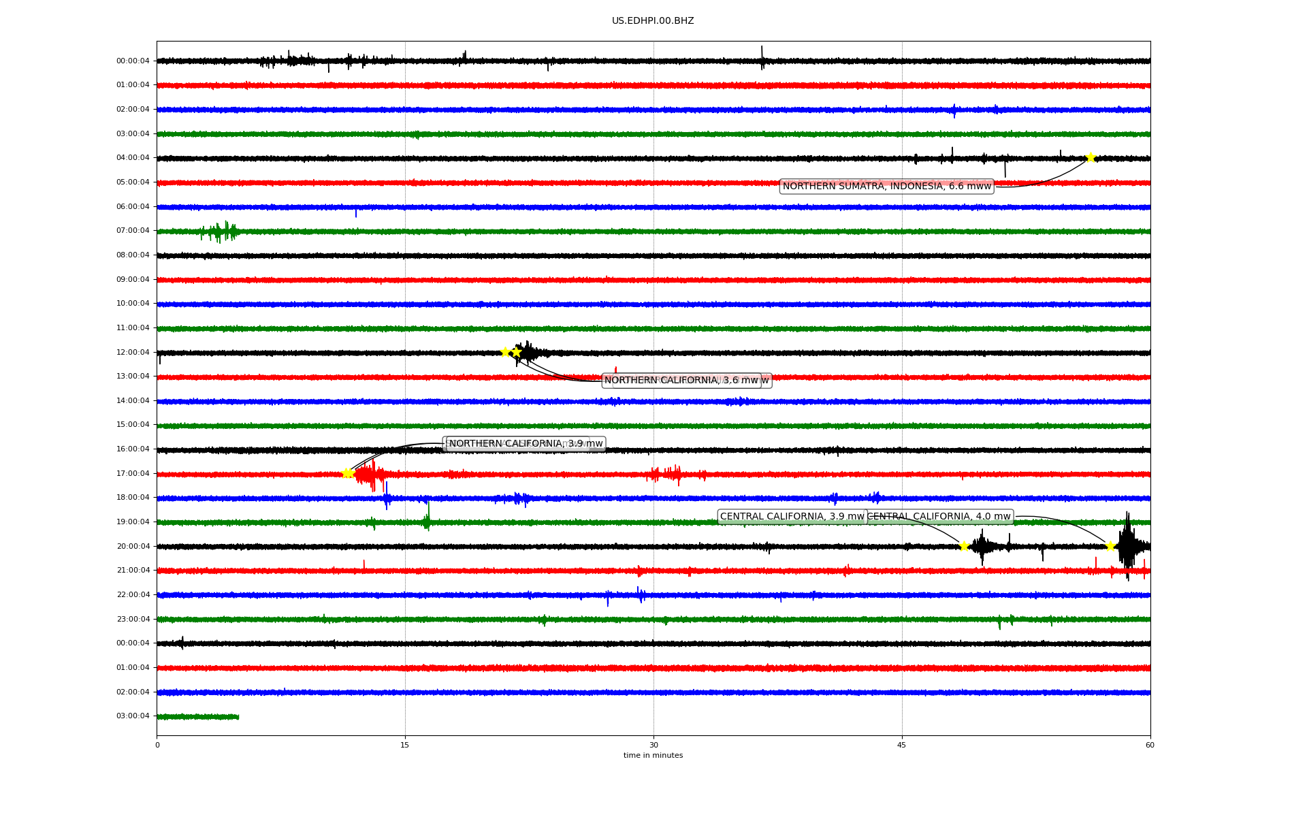This screenshot has height=817, width=1307.
Task: Click the time in minutes axis label
Action: tap(653, 755)
